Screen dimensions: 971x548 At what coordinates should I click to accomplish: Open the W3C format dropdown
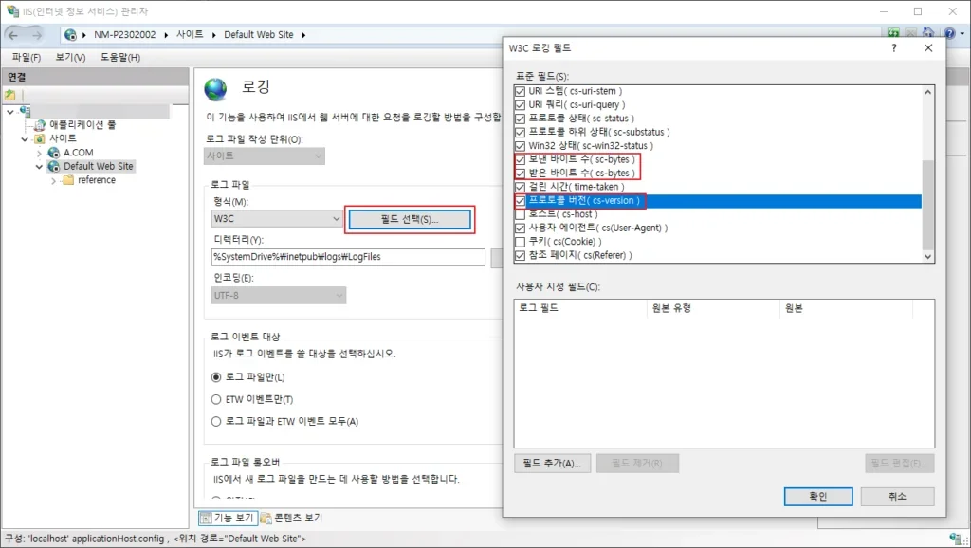(277, 219)
